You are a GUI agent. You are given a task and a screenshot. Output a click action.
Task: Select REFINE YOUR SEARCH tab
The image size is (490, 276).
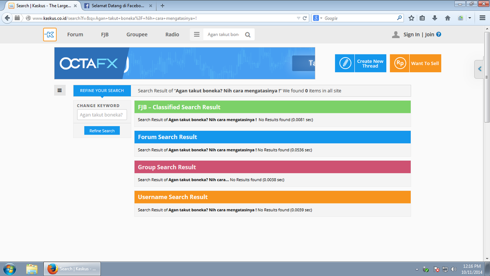(x=102, y=90)
